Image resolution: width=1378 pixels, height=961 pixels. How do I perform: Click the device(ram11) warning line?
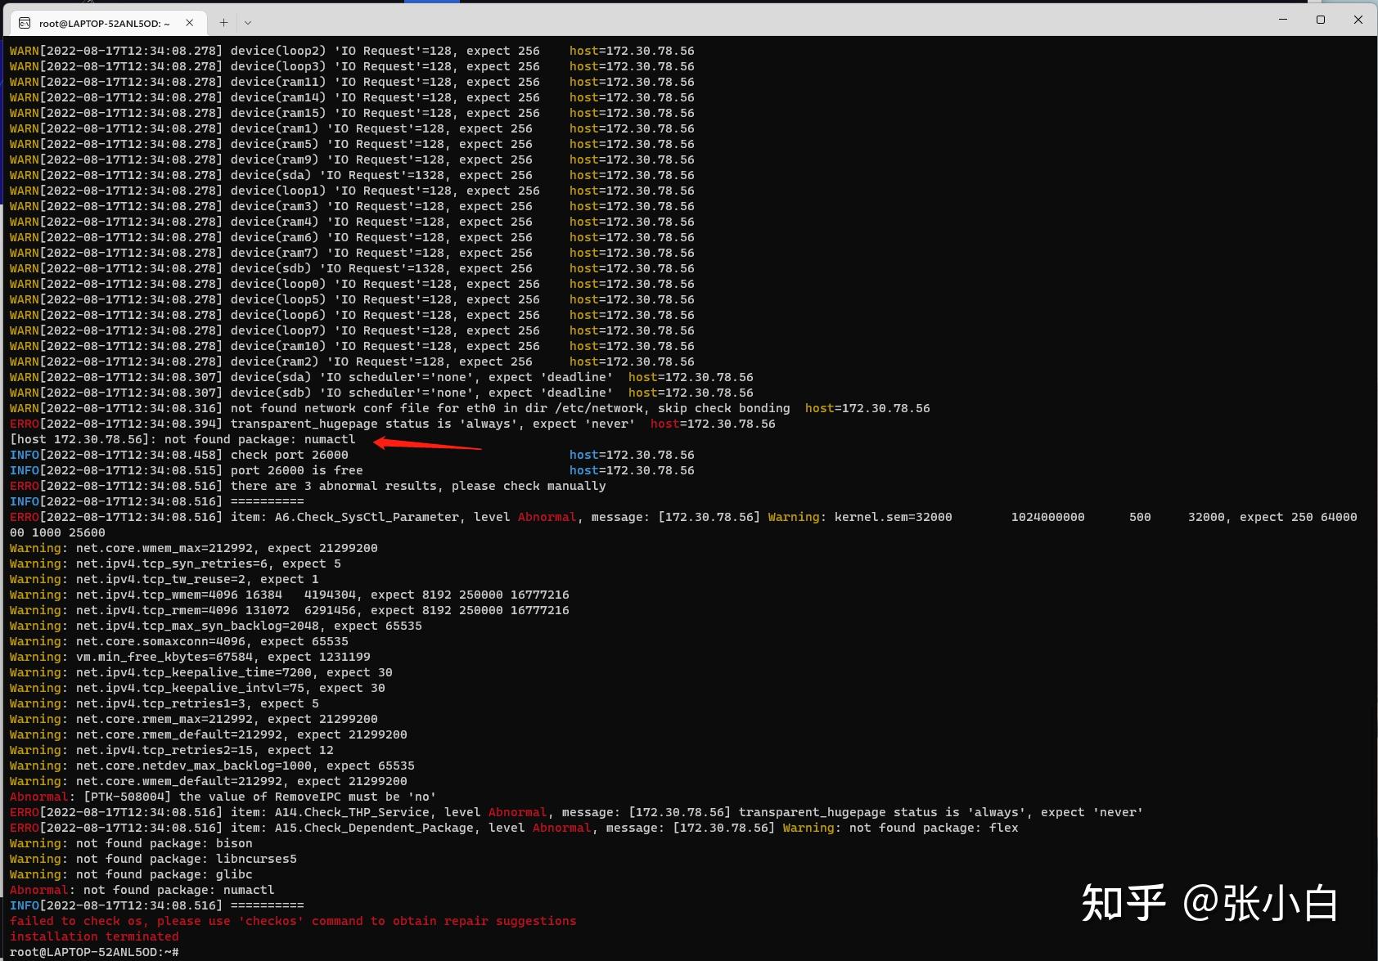pyautogui.click(x=352, y=82)
